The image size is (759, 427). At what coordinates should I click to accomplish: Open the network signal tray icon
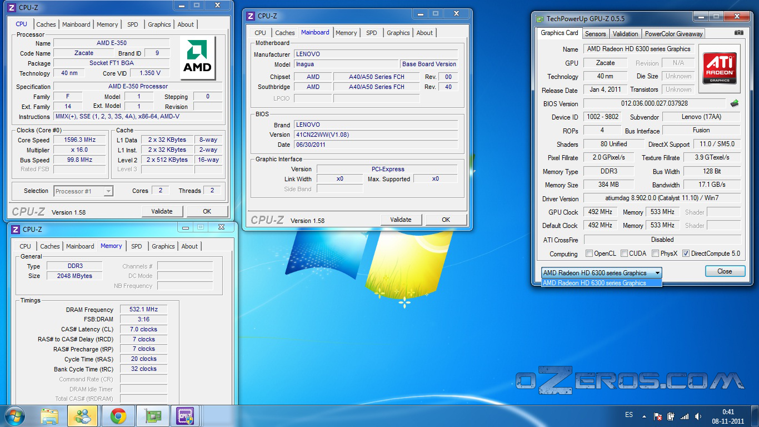[x=685, y=416]
